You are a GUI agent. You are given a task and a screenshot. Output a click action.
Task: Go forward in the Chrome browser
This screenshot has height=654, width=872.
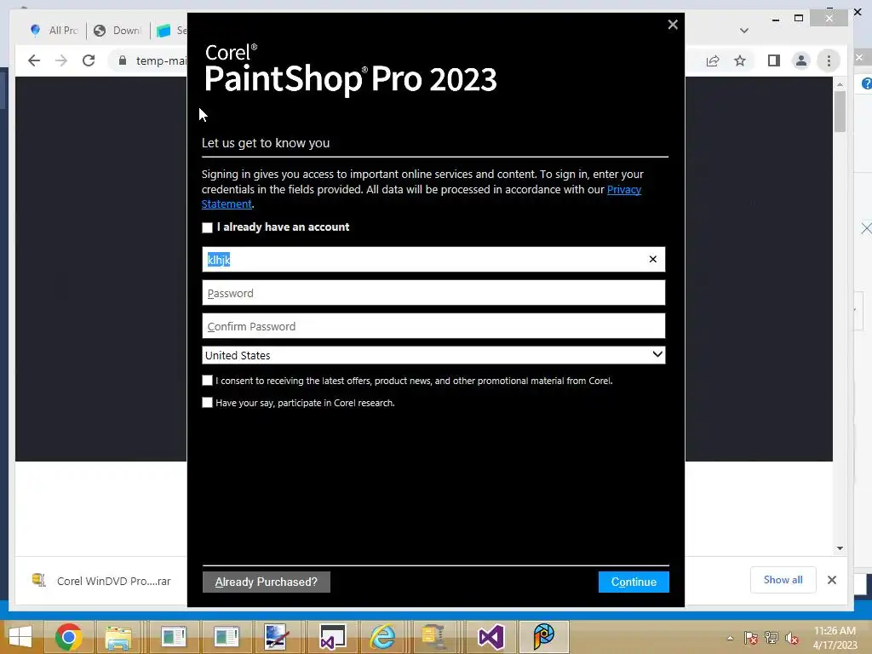pyautogui.click(x=61, y=60)
